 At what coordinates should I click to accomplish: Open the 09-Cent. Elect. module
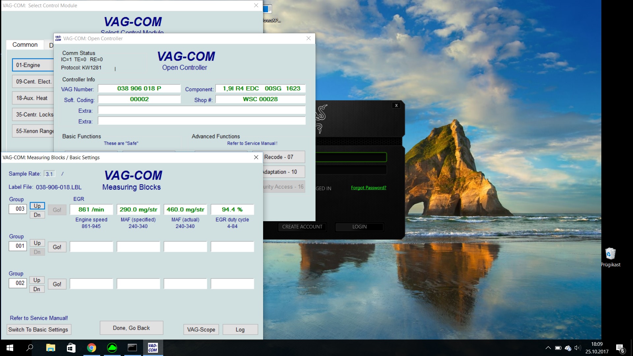tap(33, 81)
